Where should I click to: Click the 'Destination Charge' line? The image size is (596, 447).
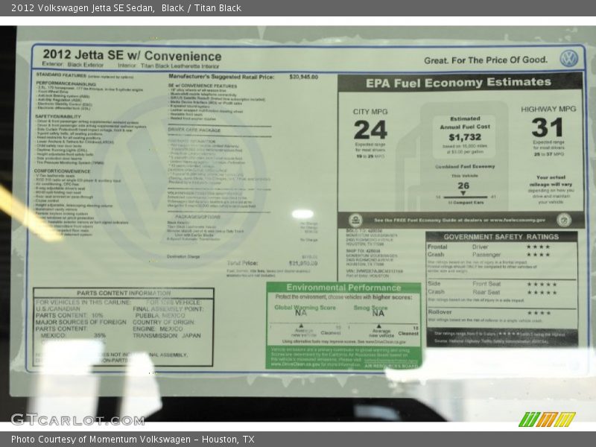point(183,256)
